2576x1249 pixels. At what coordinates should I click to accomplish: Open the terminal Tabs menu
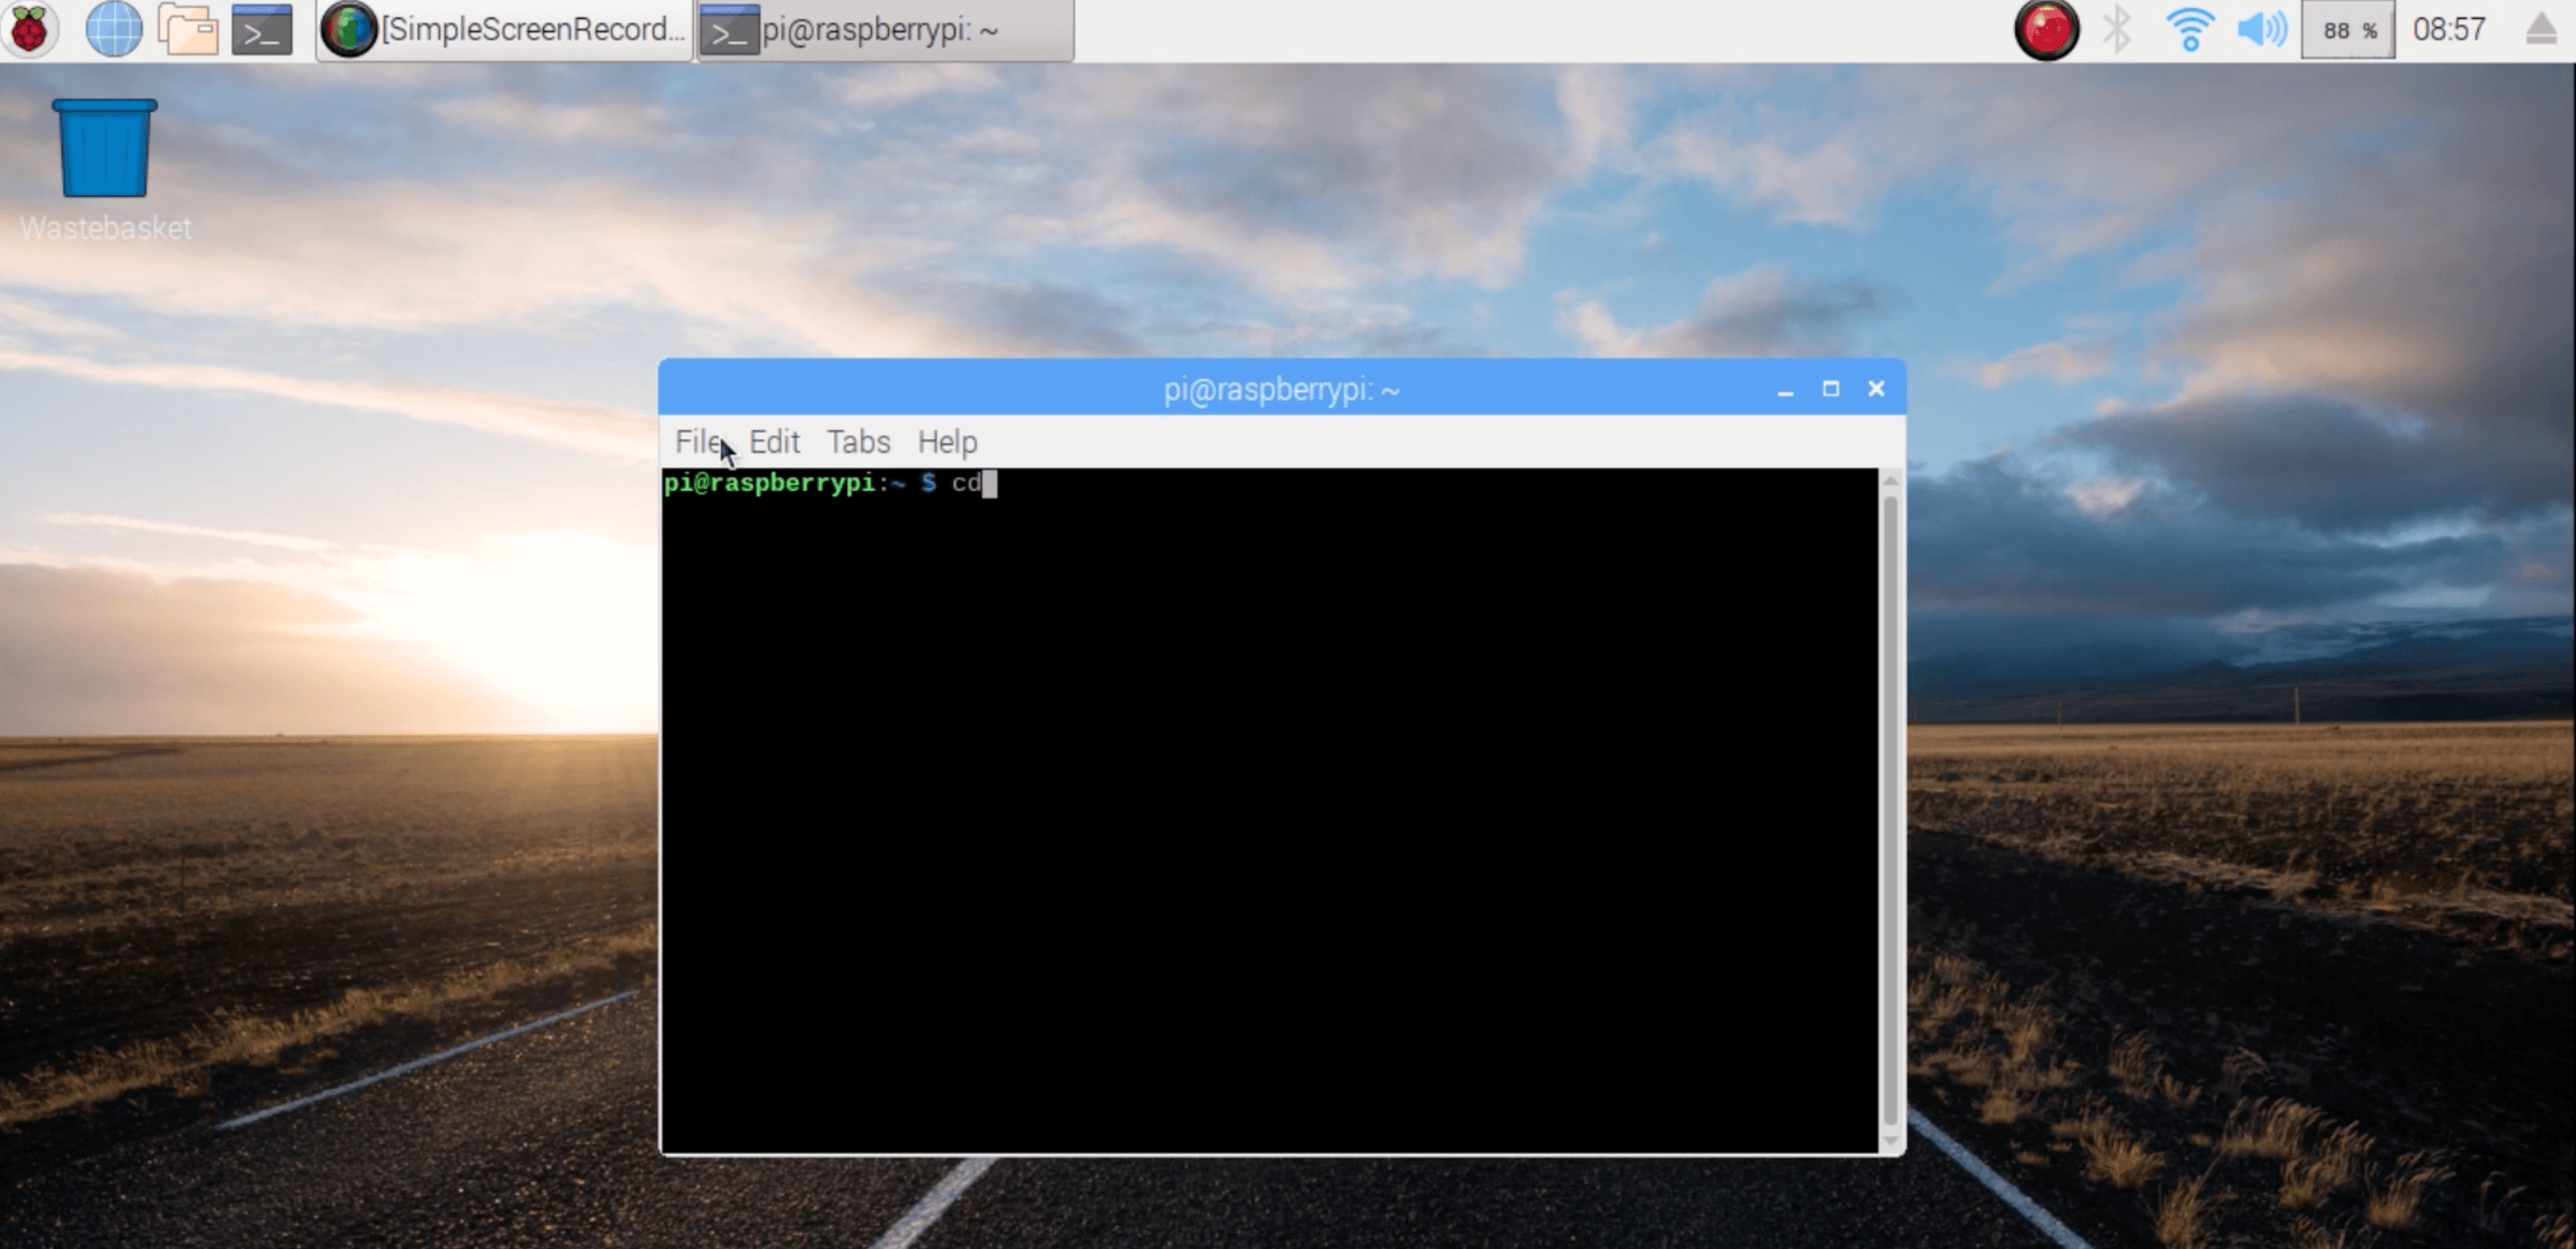[858, 441]
